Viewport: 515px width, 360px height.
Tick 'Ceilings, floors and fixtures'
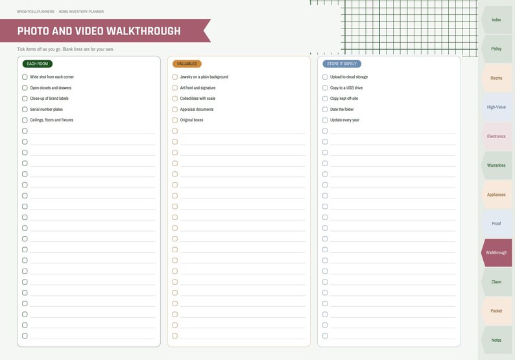click(25, 120)
